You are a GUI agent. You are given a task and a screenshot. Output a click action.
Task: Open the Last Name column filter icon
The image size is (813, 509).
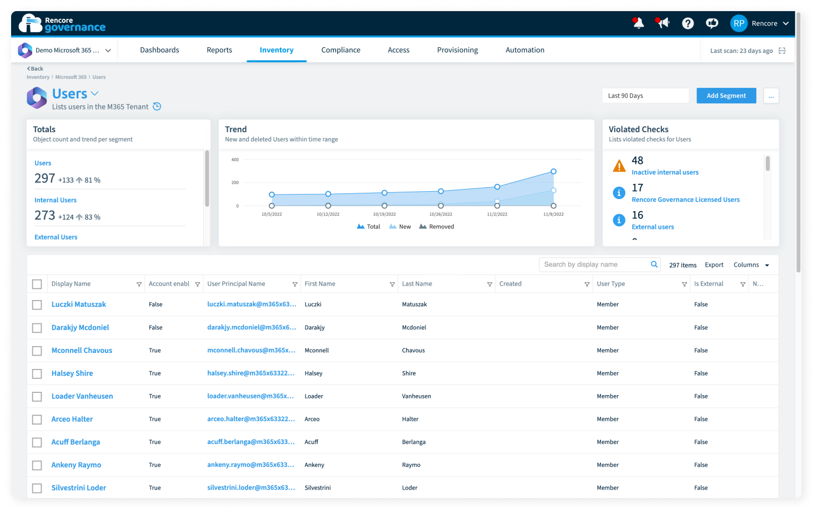coord(489,285)
